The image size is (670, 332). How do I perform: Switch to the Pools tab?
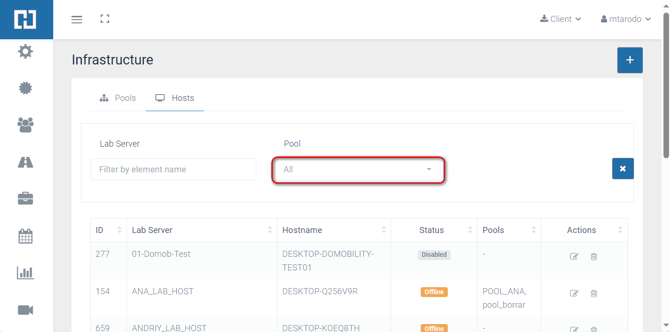(x=118, y=98)
